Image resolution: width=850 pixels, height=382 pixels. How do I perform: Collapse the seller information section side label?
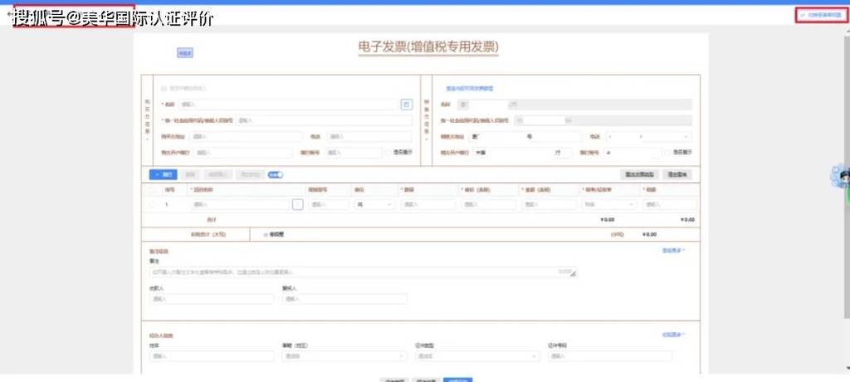pos(427,120)
